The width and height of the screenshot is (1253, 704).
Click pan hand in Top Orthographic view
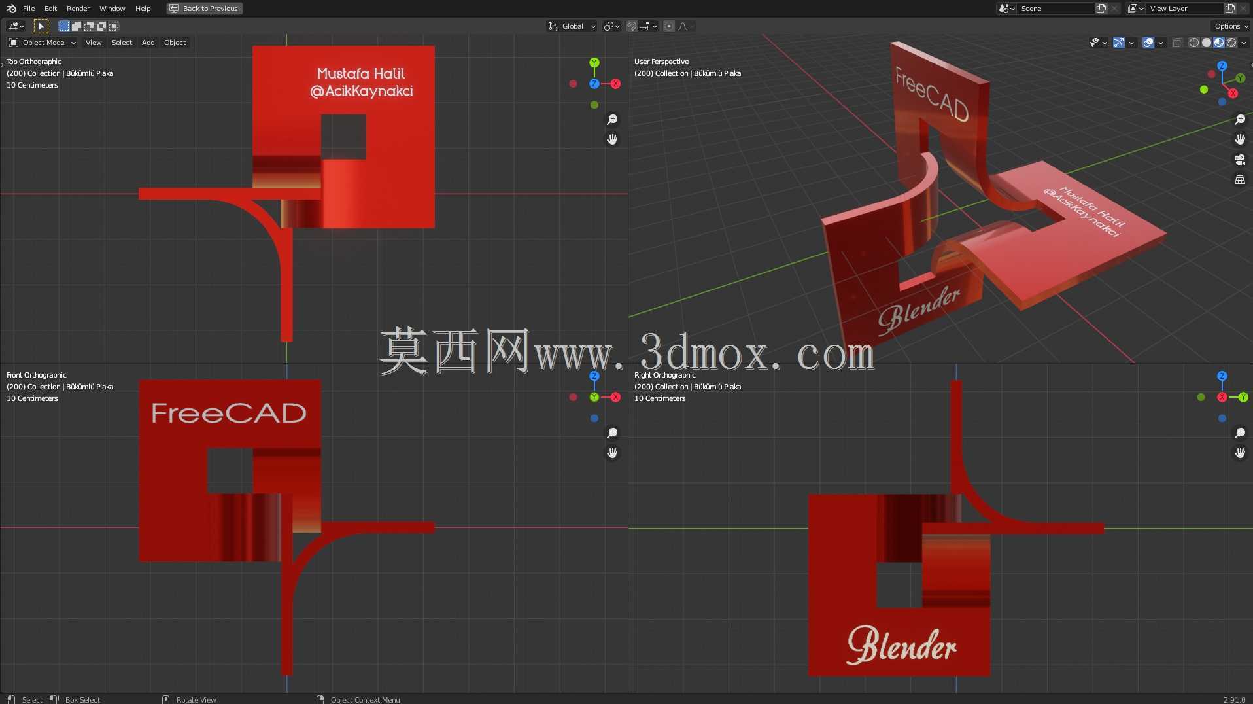[x=612, y=139]
